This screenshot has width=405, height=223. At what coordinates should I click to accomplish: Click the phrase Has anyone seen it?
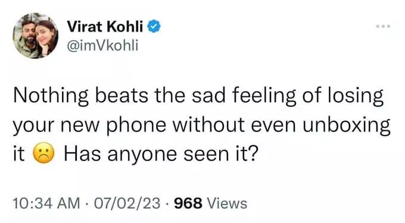point(161,154)
